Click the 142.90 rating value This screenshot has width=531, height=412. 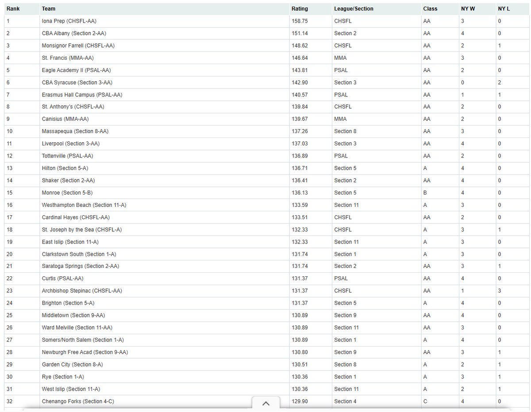click(x=300, y=83)
